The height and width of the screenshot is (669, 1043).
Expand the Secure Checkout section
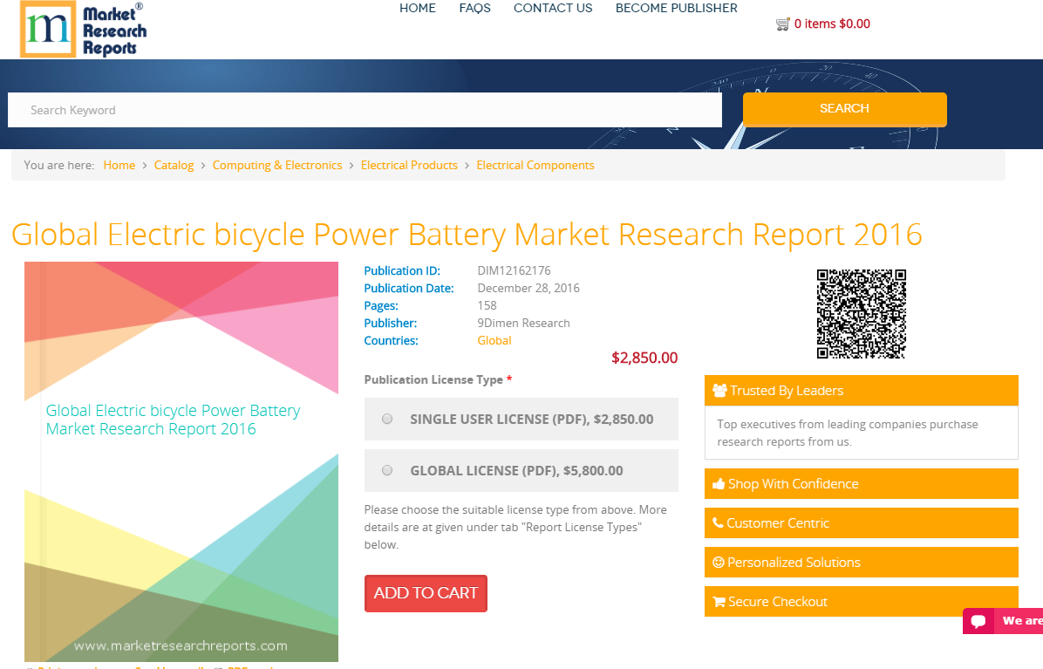pyautogui.click(x=862, y=601)
